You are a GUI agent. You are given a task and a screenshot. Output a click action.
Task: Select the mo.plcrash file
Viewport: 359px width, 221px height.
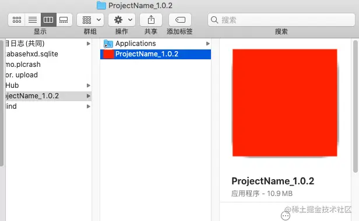pyautogui.click(x=48, y=65)
